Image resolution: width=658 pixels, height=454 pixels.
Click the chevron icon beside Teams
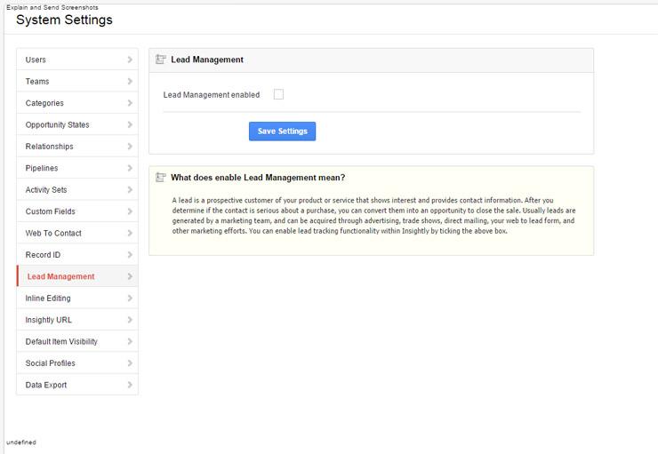(130, 82)
